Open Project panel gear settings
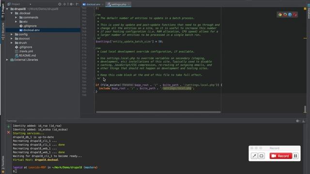 coord(71,4)
